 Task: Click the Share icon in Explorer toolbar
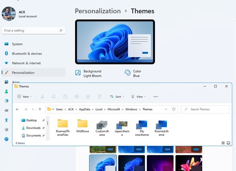point(88,96)
